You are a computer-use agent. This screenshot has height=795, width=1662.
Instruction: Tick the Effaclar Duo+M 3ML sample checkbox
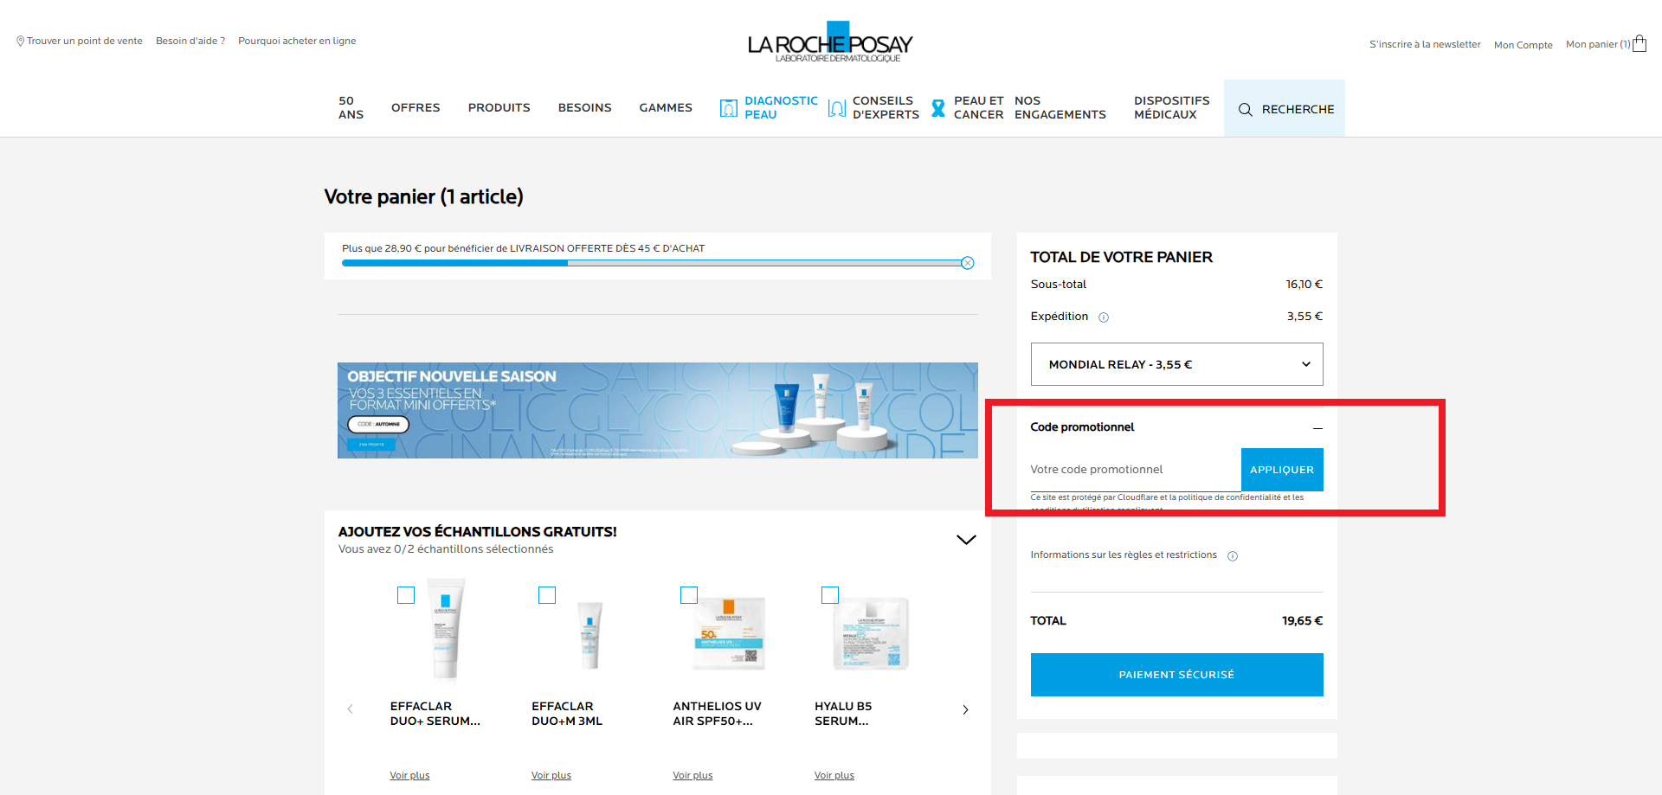point(547,595)
